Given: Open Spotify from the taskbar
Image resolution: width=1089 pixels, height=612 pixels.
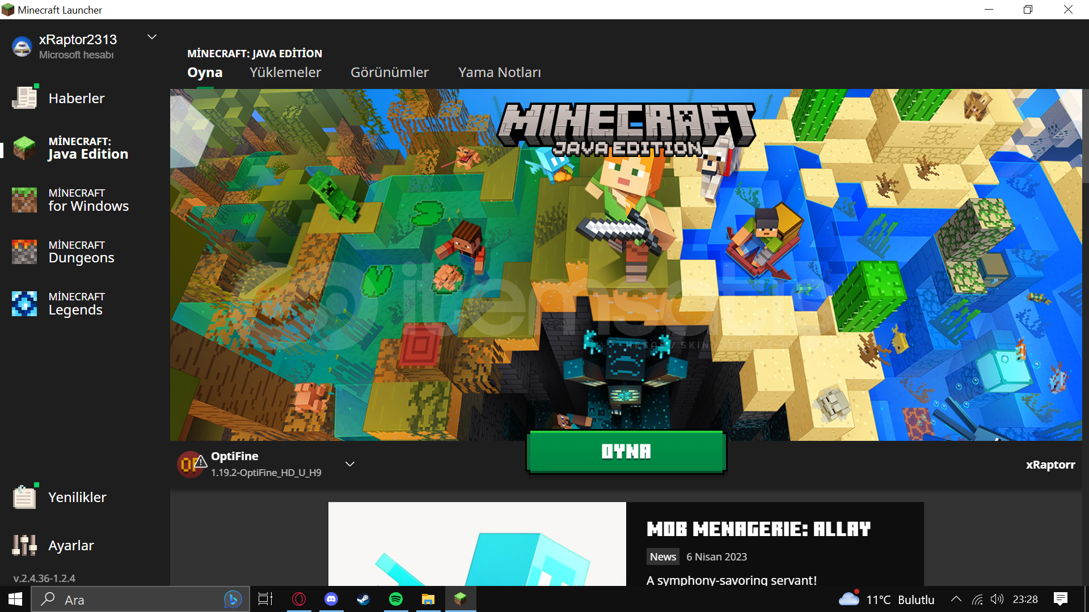Looking at the screenshot, I should 396,599.
